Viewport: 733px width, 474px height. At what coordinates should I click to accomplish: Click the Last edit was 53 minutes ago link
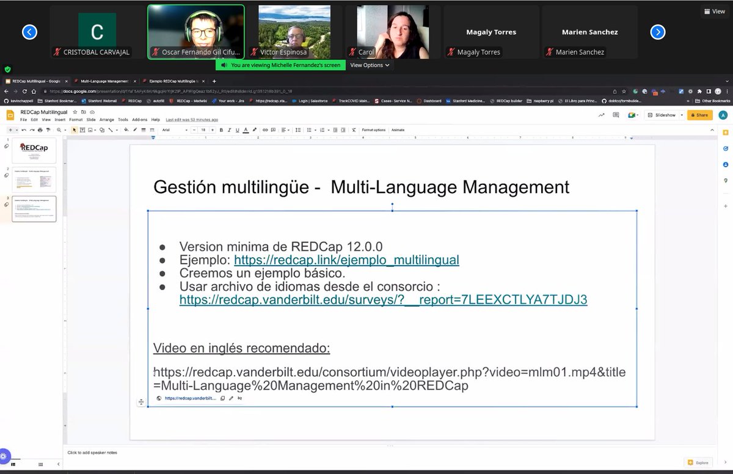(x=192, y=120)
